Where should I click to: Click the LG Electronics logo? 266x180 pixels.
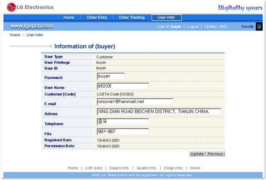pos(30,7)
